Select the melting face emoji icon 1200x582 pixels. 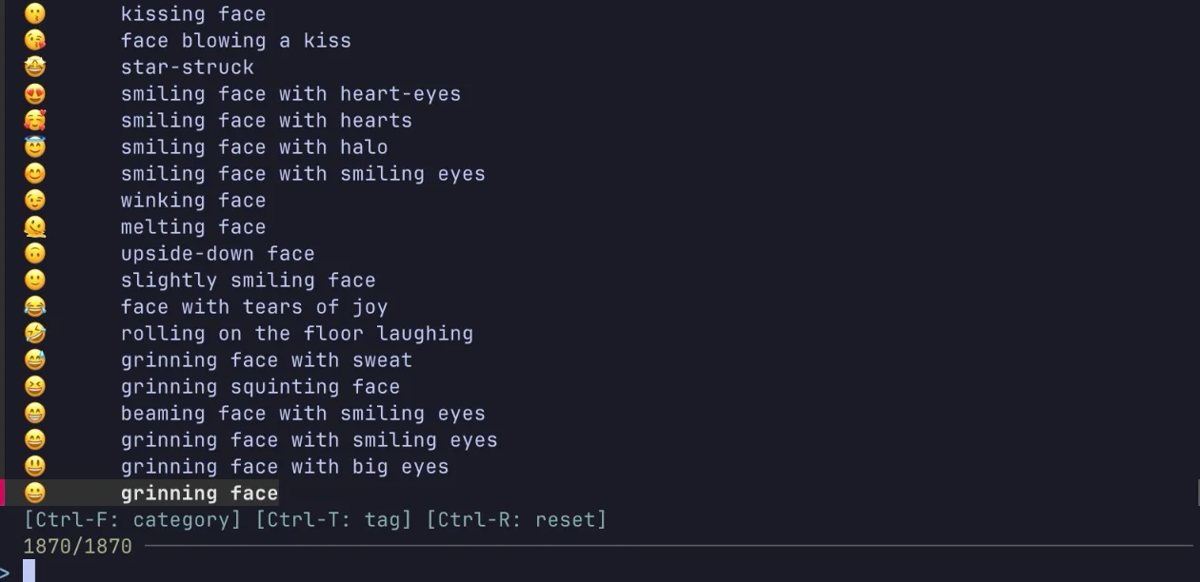[35, 226]
